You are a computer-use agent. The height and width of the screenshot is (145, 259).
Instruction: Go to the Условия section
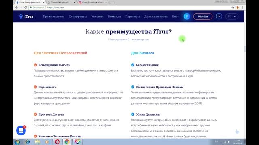tap(97, 17)
